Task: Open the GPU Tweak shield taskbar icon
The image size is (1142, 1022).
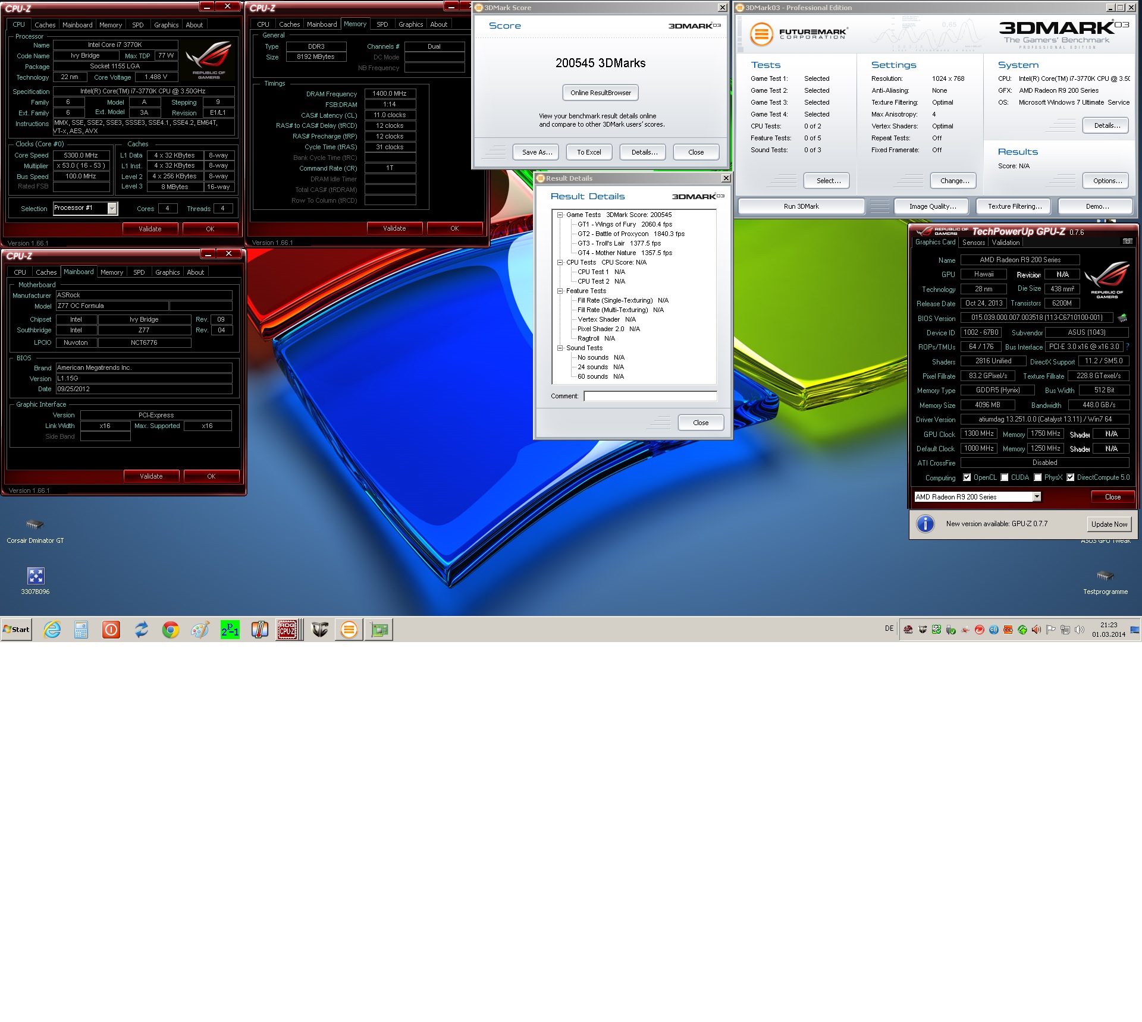Action: point(320,630)
